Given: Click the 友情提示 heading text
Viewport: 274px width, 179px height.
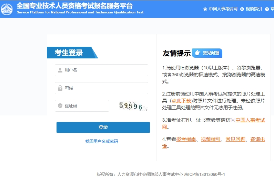Looking at the screenshot, I should pyautogui.click(x=177, y=53).
